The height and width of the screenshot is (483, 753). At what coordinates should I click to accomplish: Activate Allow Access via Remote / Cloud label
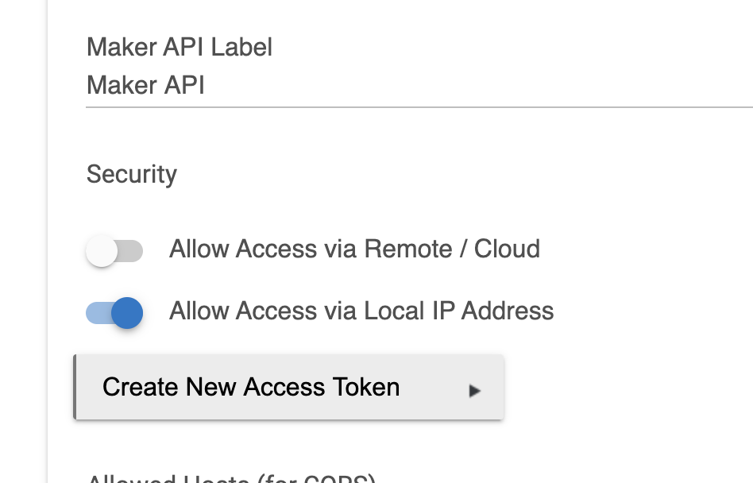pos(354,249)
